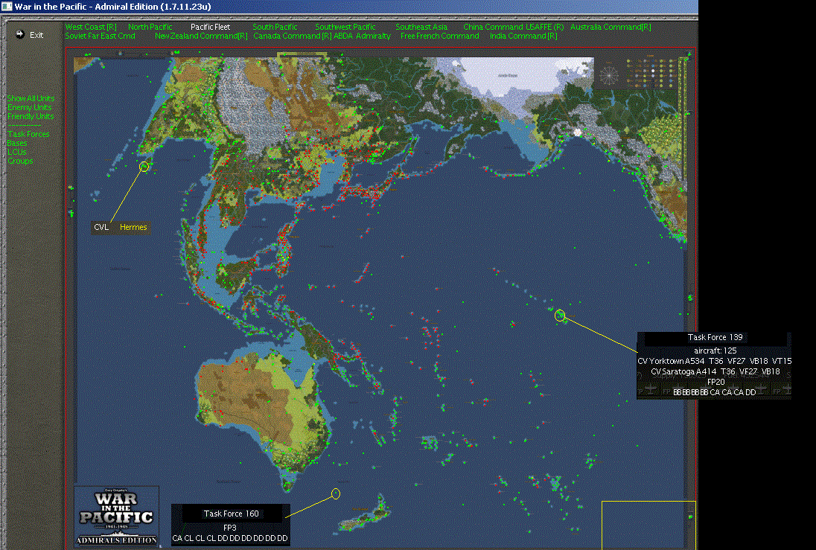Filter map by Bases
This screenshot has height=550, width=816.
[x=16, y=143]
